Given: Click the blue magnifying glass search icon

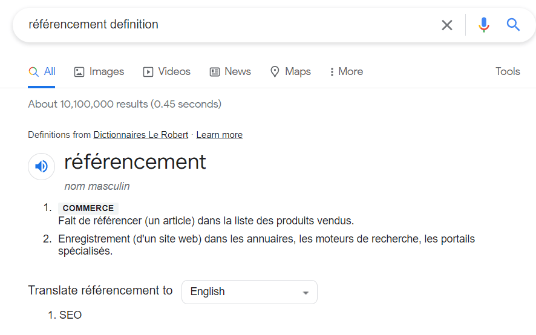Looking at the screenshot, I should point(514,25).
